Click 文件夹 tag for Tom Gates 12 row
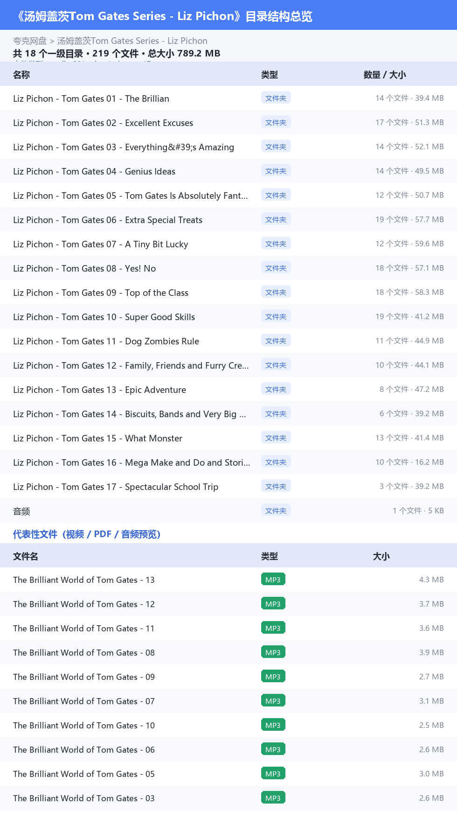The image size is (457, 825). point(276,365)
